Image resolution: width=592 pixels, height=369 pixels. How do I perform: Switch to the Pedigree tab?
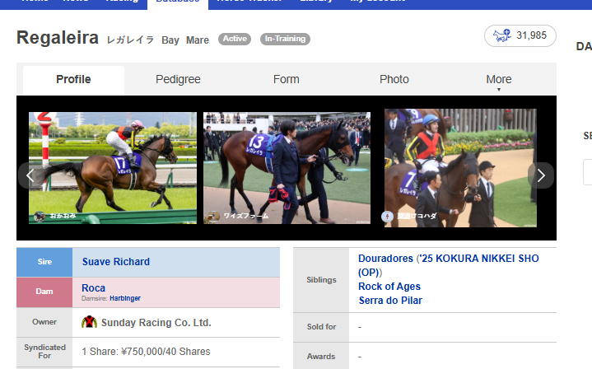178,79
